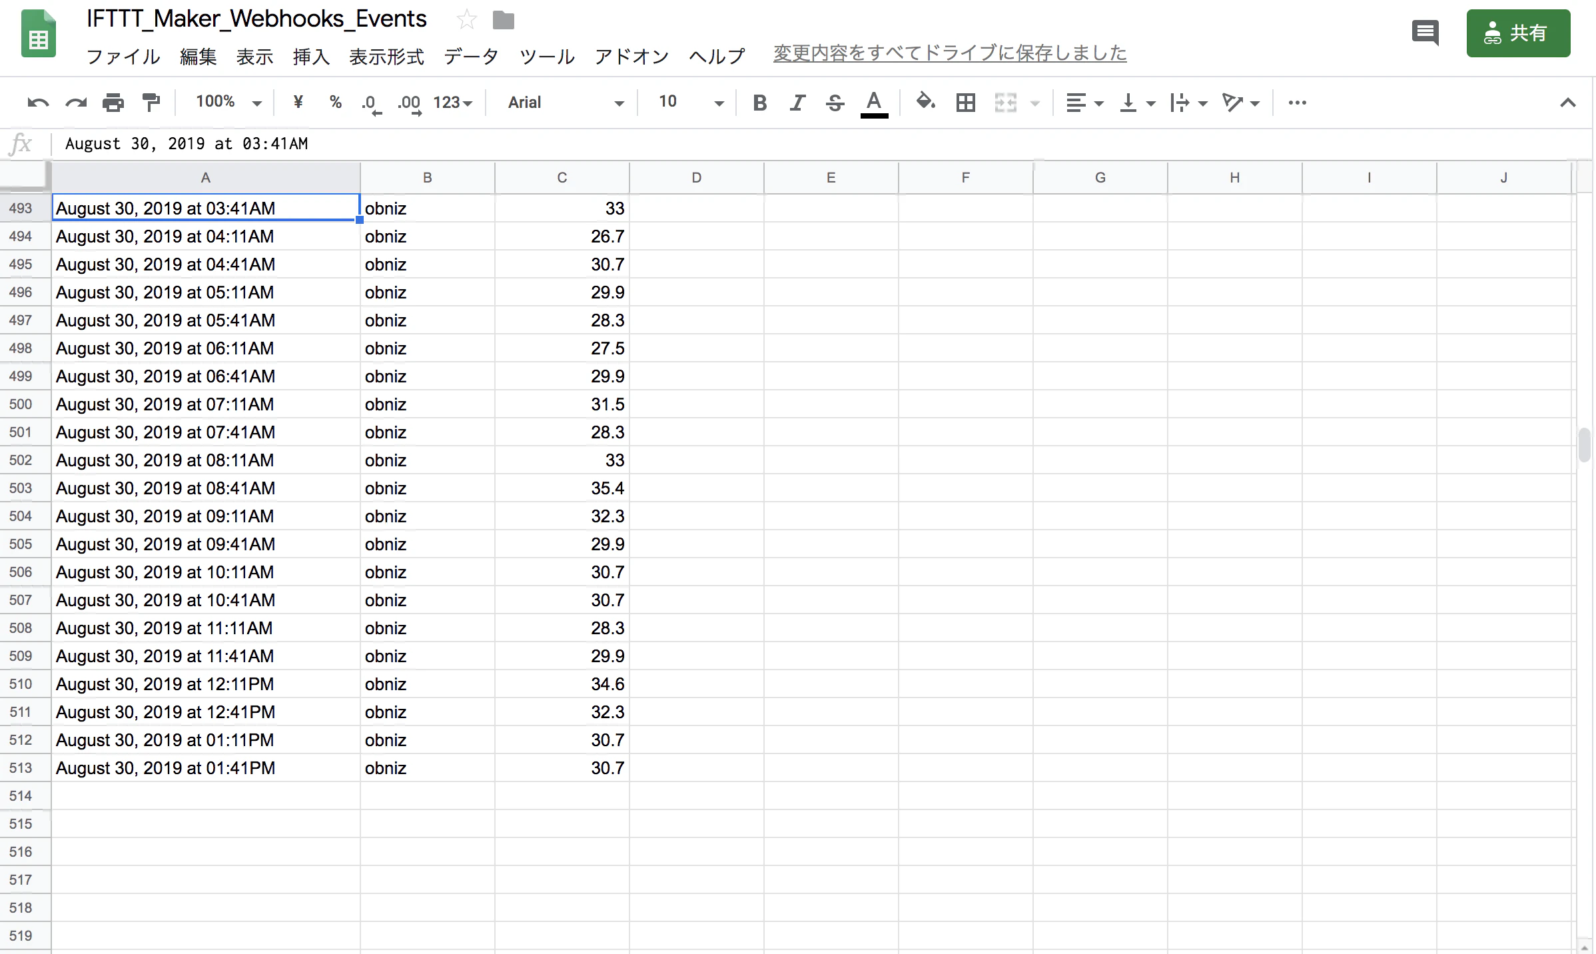1596x954 pixels.
Task: Click the move to folder icon
Action: [503, 21]
